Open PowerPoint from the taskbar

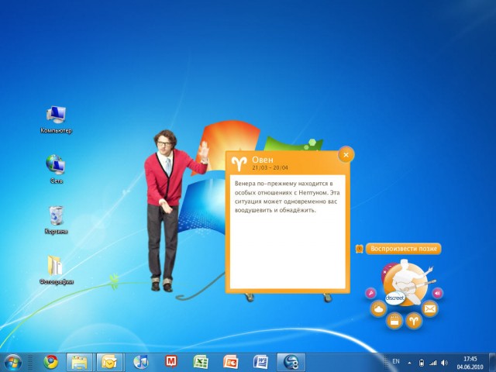[231, 362]
